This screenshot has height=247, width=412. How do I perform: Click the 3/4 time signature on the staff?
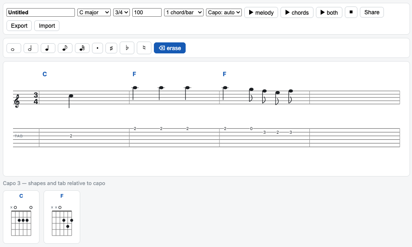[36, 98]
